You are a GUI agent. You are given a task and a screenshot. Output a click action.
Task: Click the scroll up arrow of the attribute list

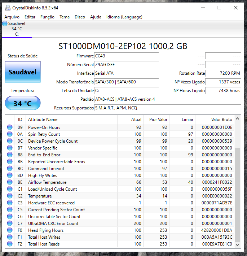(x=238, y=119)
